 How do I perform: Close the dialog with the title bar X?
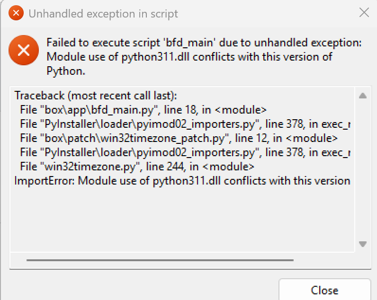tap(364, 12)
